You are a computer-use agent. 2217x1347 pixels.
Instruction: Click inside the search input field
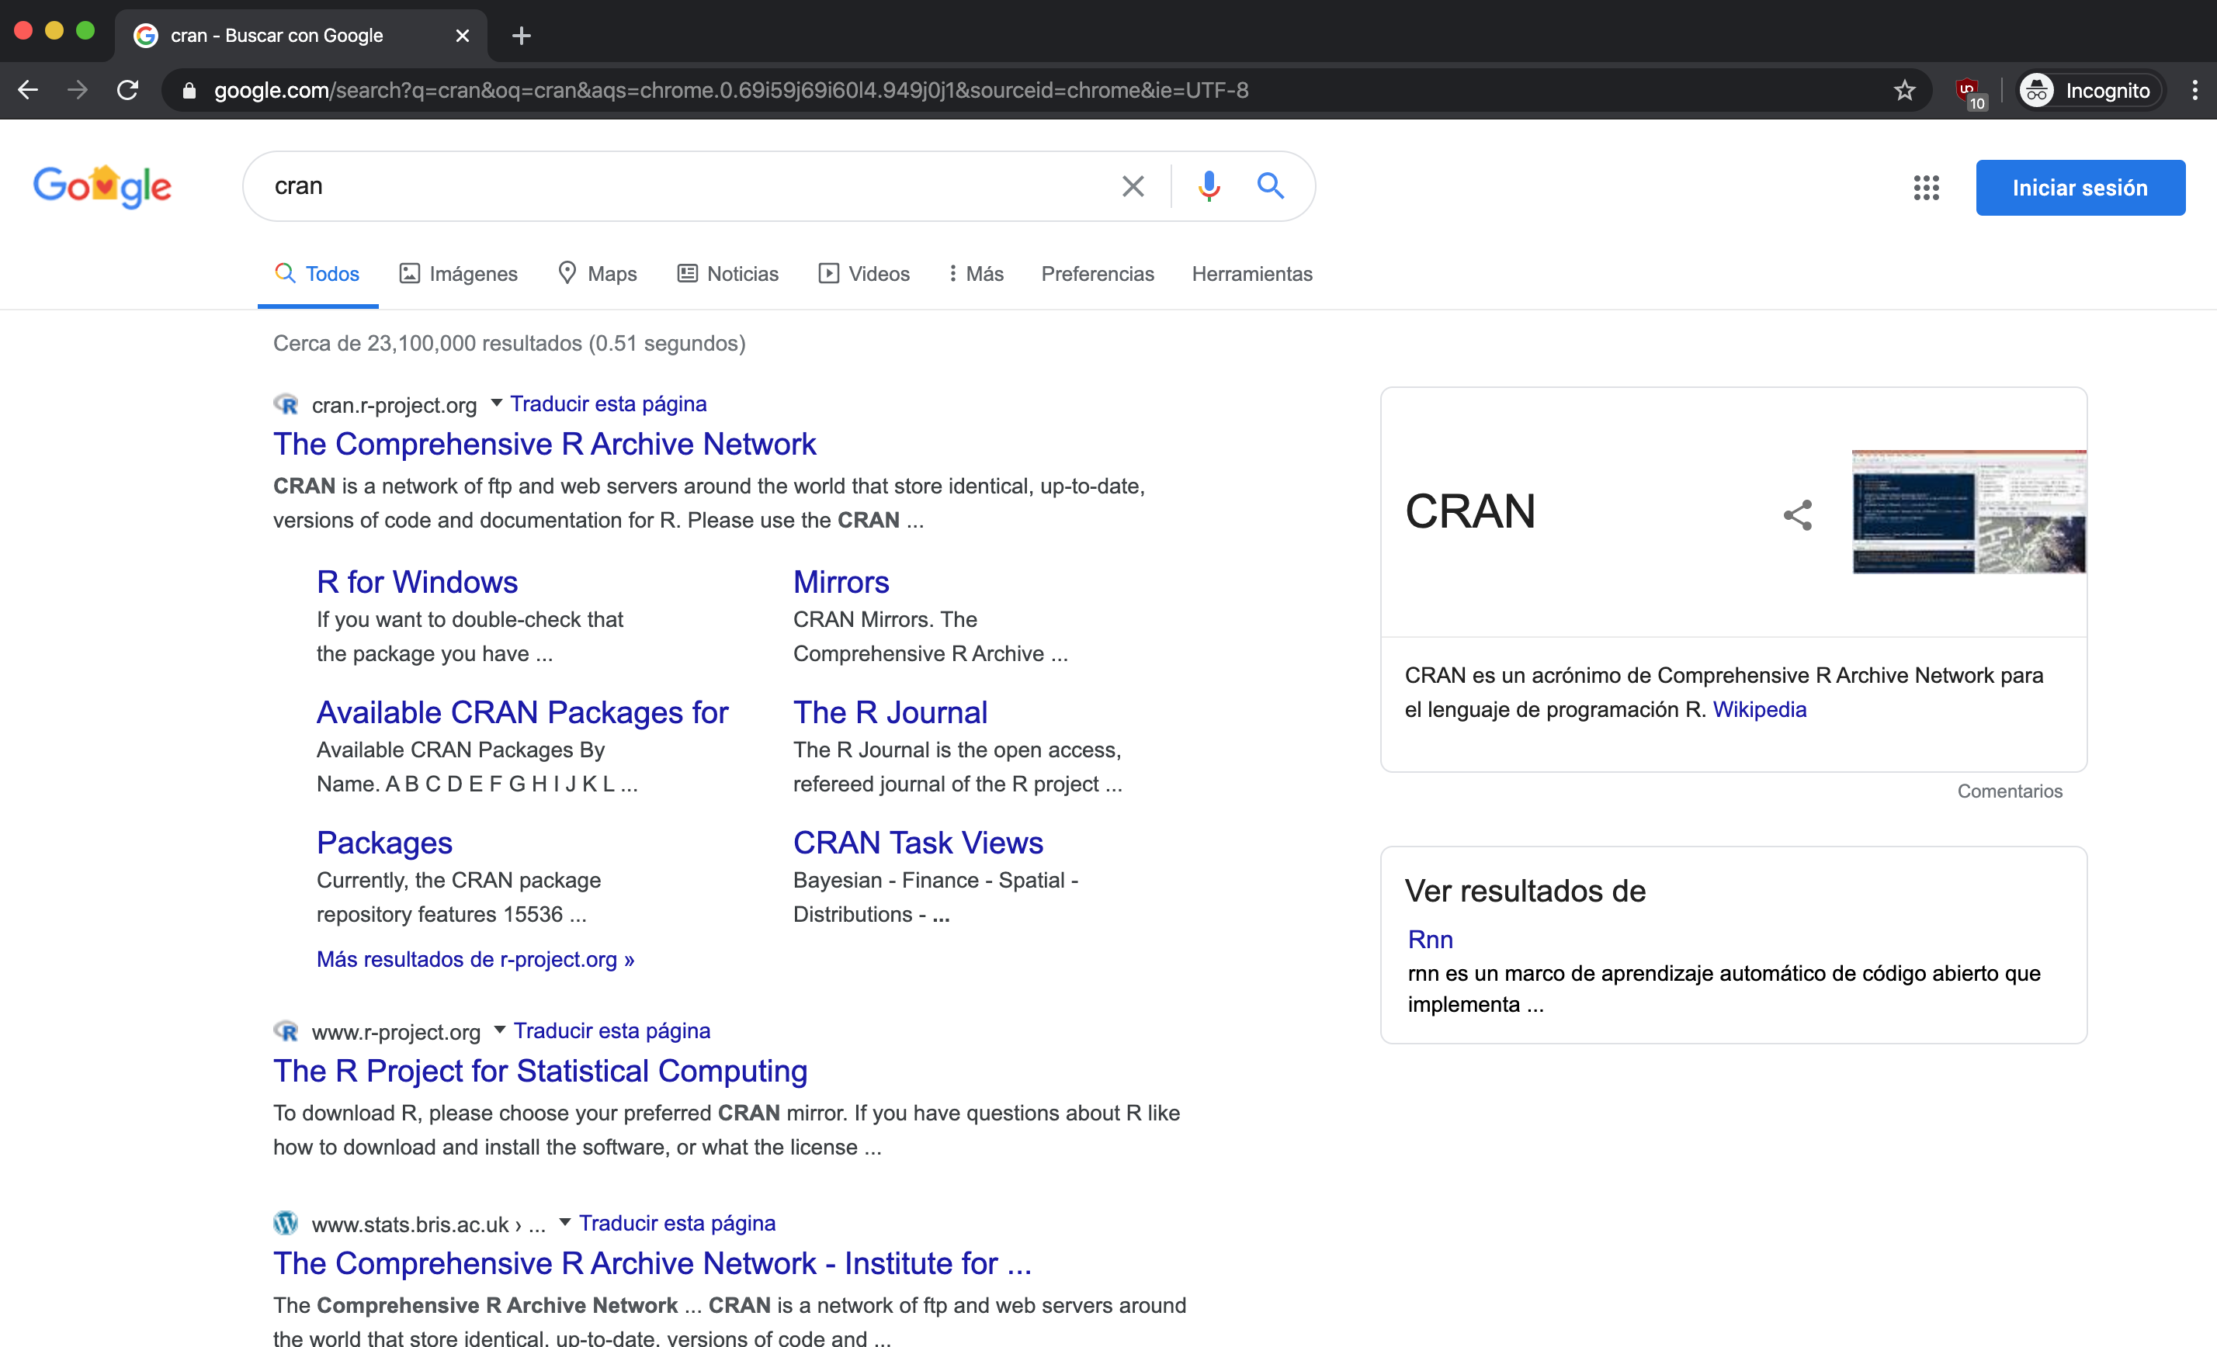[630, 186]
